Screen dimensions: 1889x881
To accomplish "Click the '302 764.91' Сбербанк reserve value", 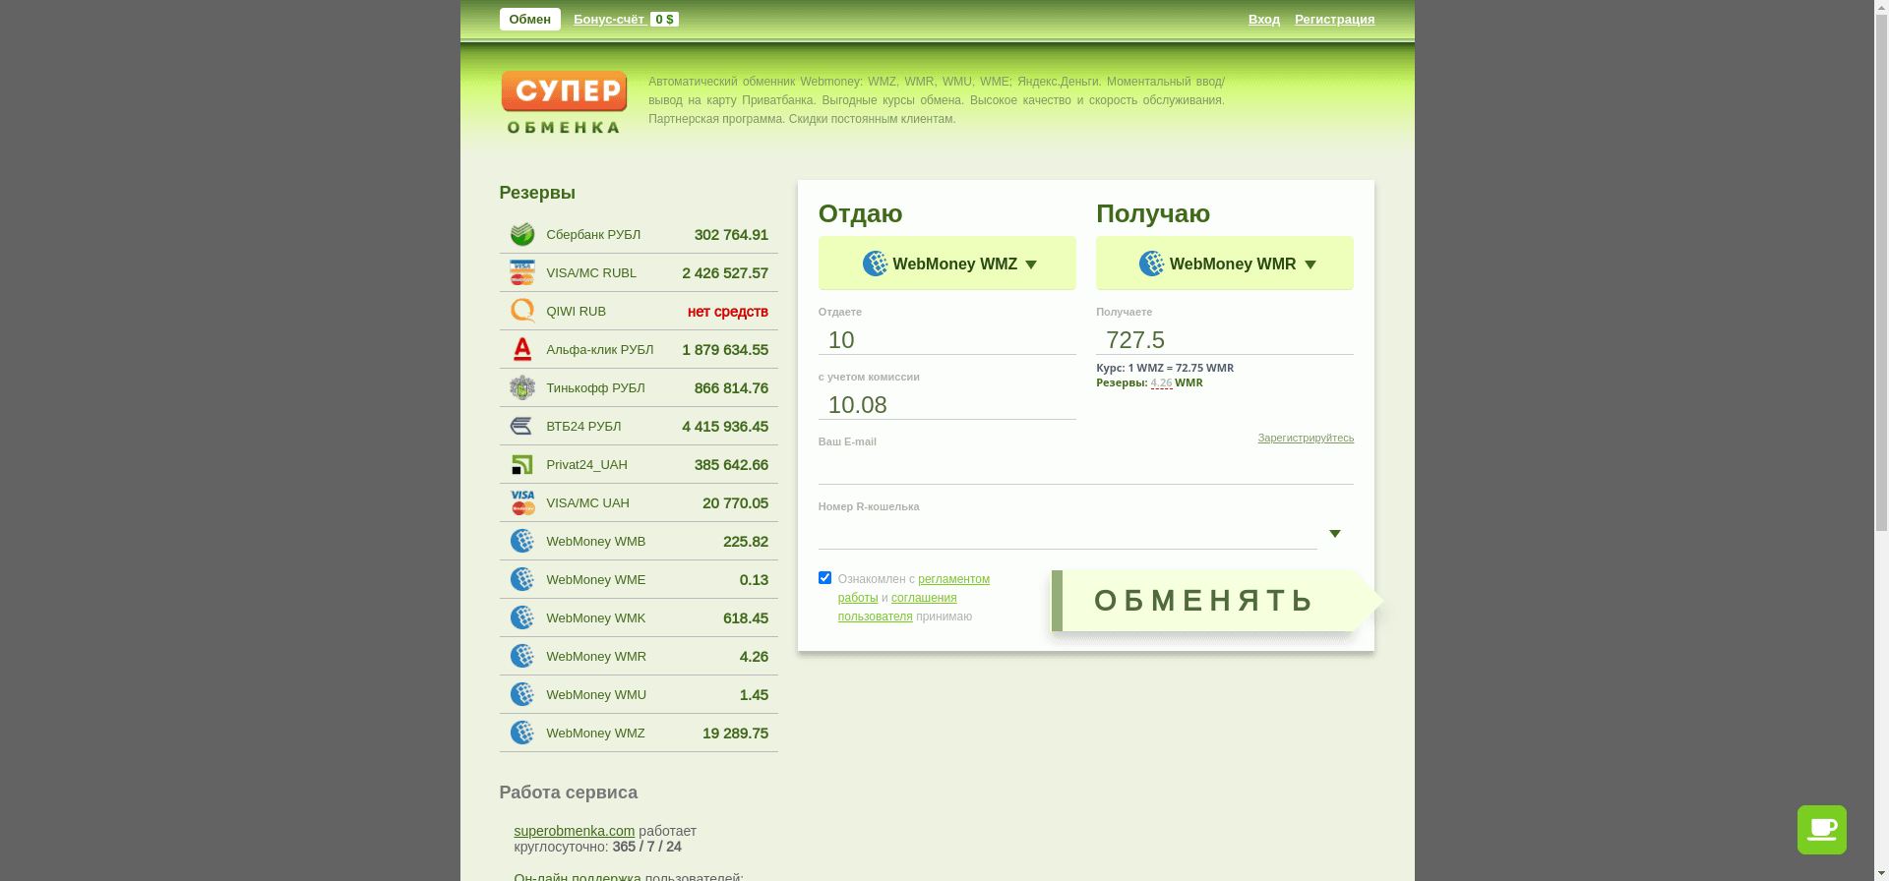I will click(731, 235).
